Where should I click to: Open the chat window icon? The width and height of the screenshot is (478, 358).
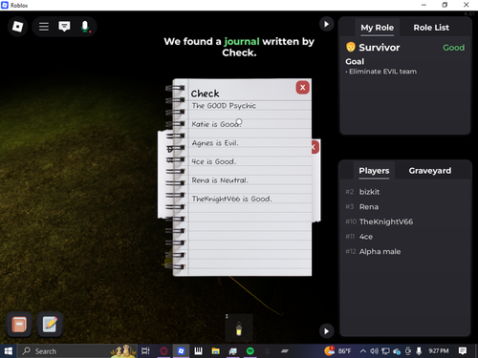coord(64,27)
